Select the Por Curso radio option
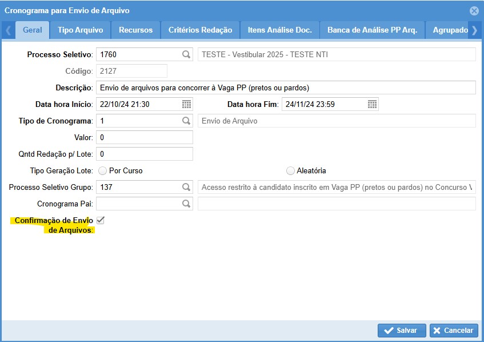Image resolution: width=484 pixels, height=342 pixels. tap(103, 170)
